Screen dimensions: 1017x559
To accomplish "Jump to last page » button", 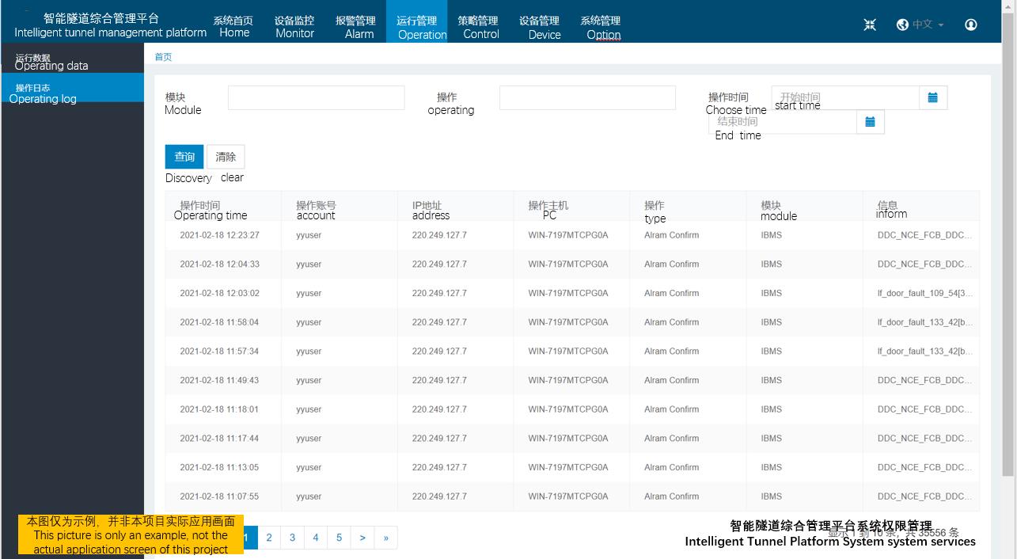I will (386, 538).
